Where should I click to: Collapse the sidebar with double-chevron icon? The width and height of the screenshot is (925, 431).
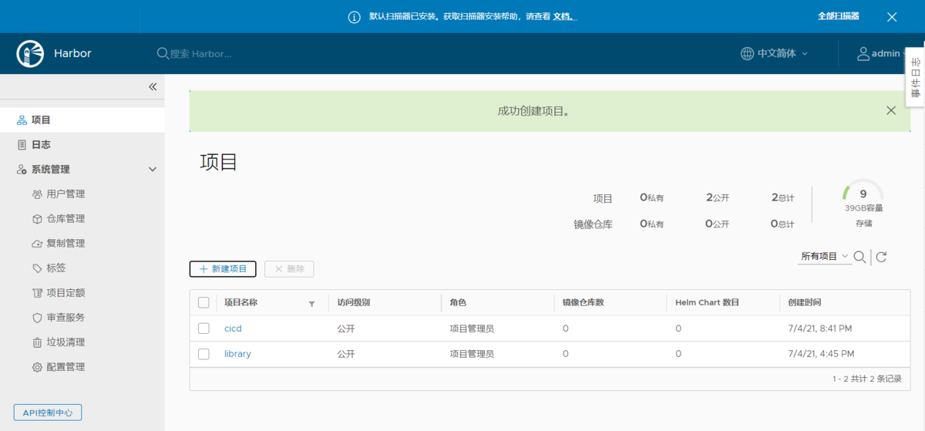(153, 86)
